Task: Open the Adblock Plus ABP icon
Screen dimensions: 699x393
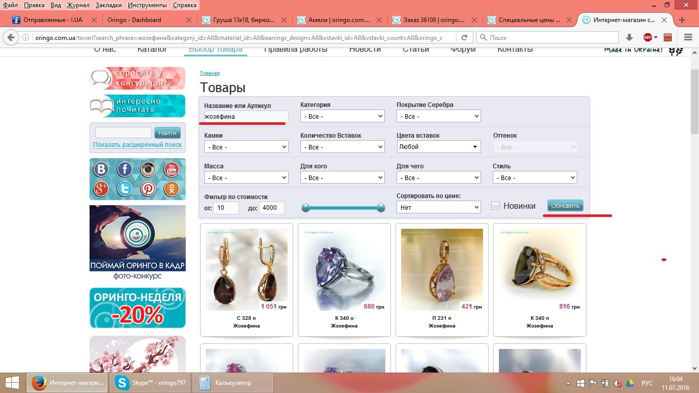Action: (648, 37)
